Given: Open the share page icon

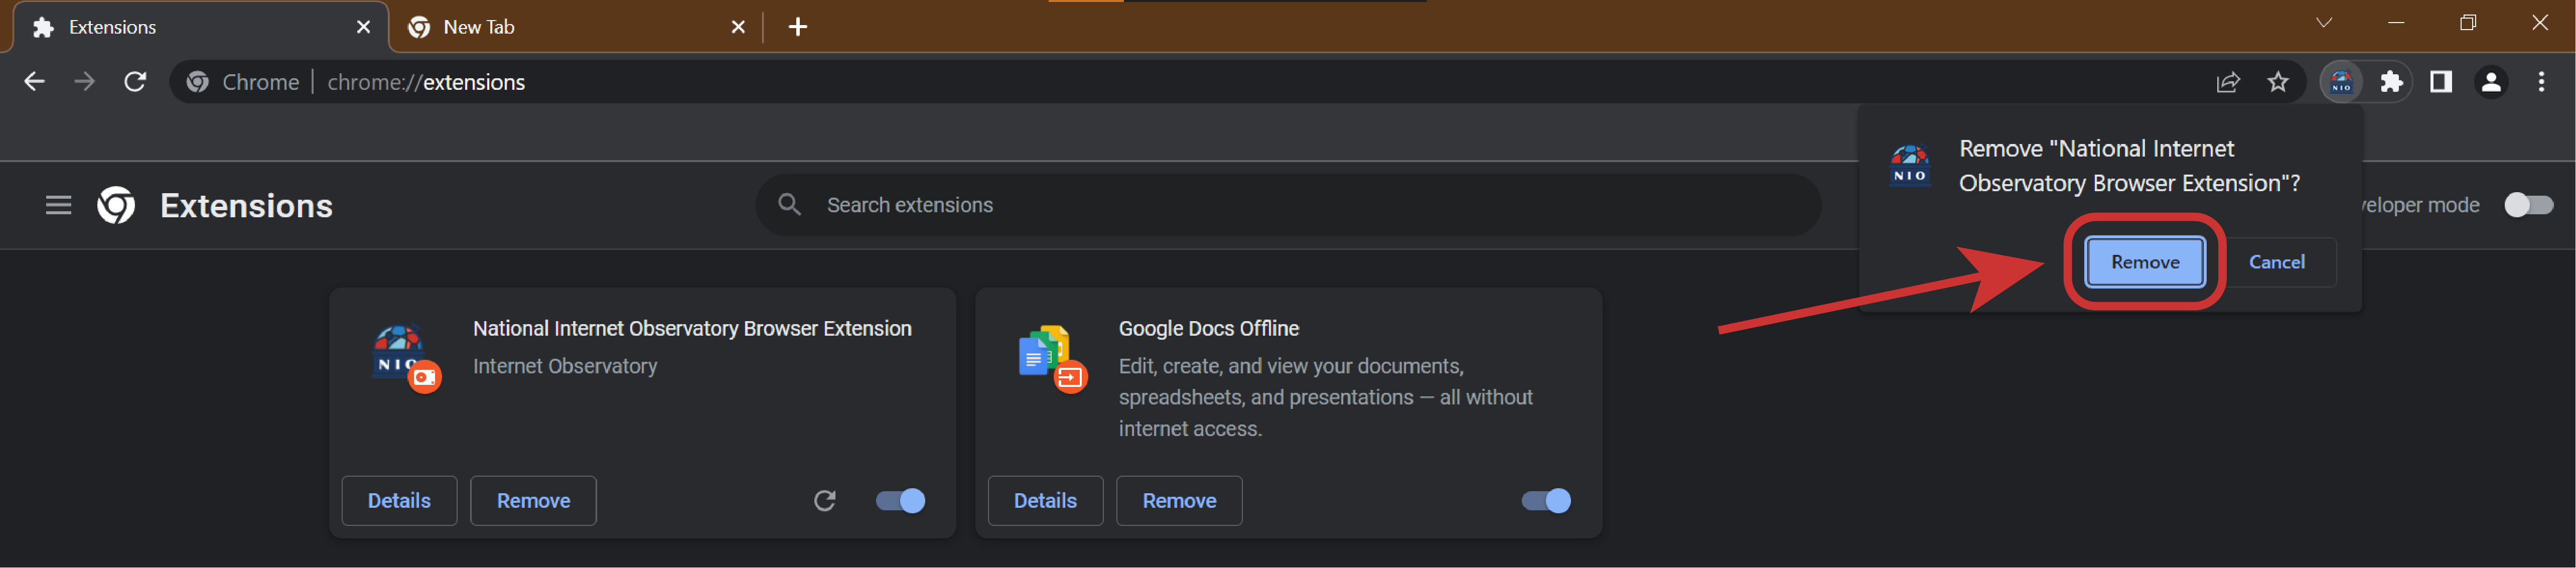Looking at the screenshot, I should click(2227, 82).
